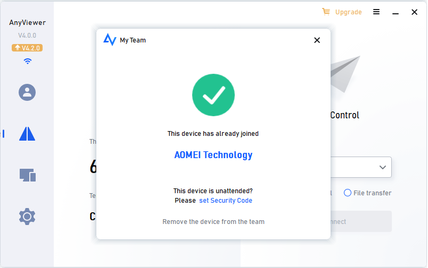Open the Settings gear icon

click(27, 216)
